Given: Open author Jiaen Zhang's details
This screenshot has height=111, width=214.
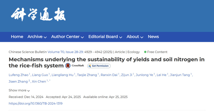Looking at the screenshot, I should click(18, 82).
